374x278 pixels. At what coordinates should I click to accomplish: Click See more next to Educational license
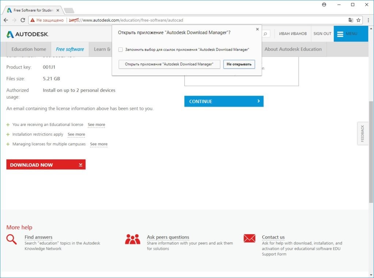click(96, 124)
